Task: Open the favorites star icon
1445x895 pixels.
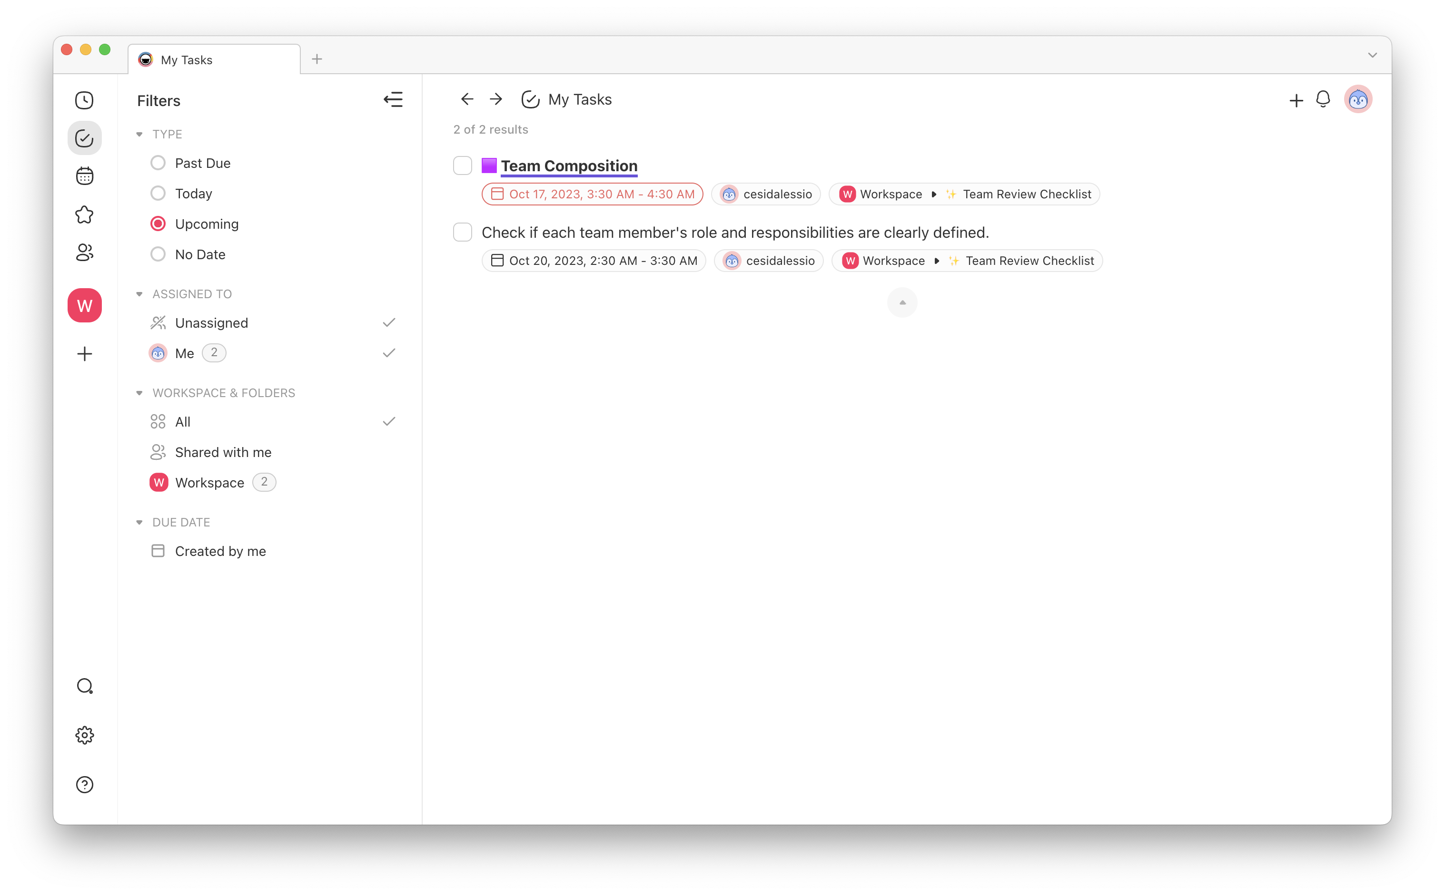Action: pos(84,214)
